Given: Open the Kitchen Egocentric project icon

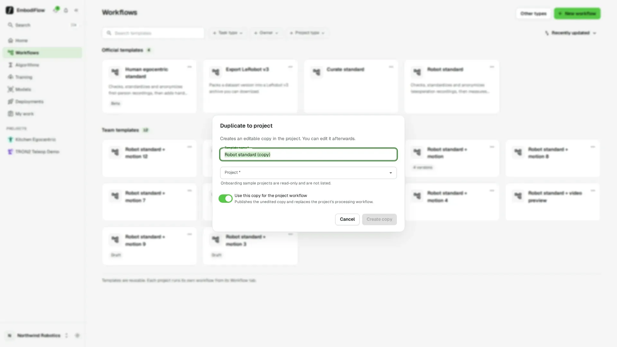Looking at the screenshot, I should (x=10, y=139).
